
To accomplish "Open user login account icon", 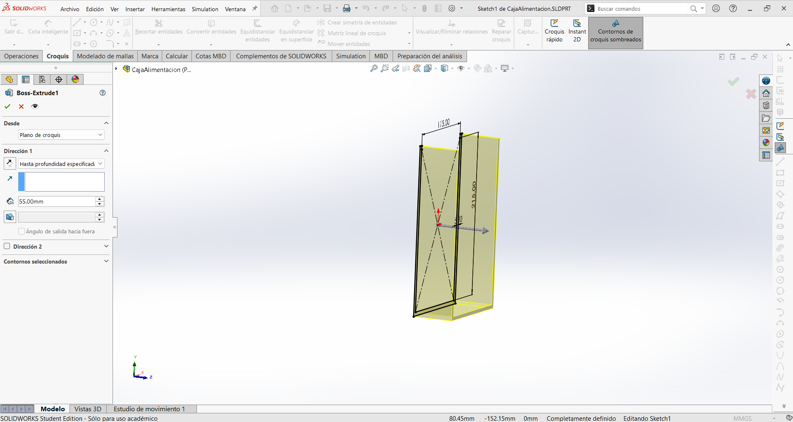I will 716,8.
